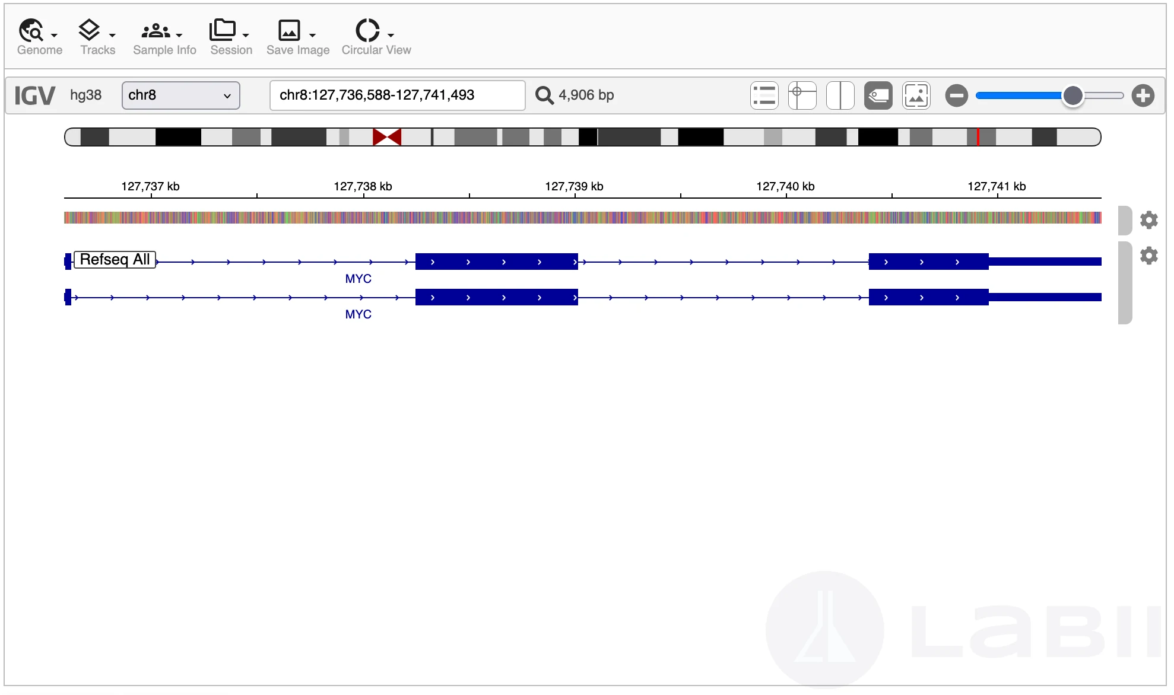Click the 127,740 kb ruler label

pyautogui.click(x=785, y=186)
